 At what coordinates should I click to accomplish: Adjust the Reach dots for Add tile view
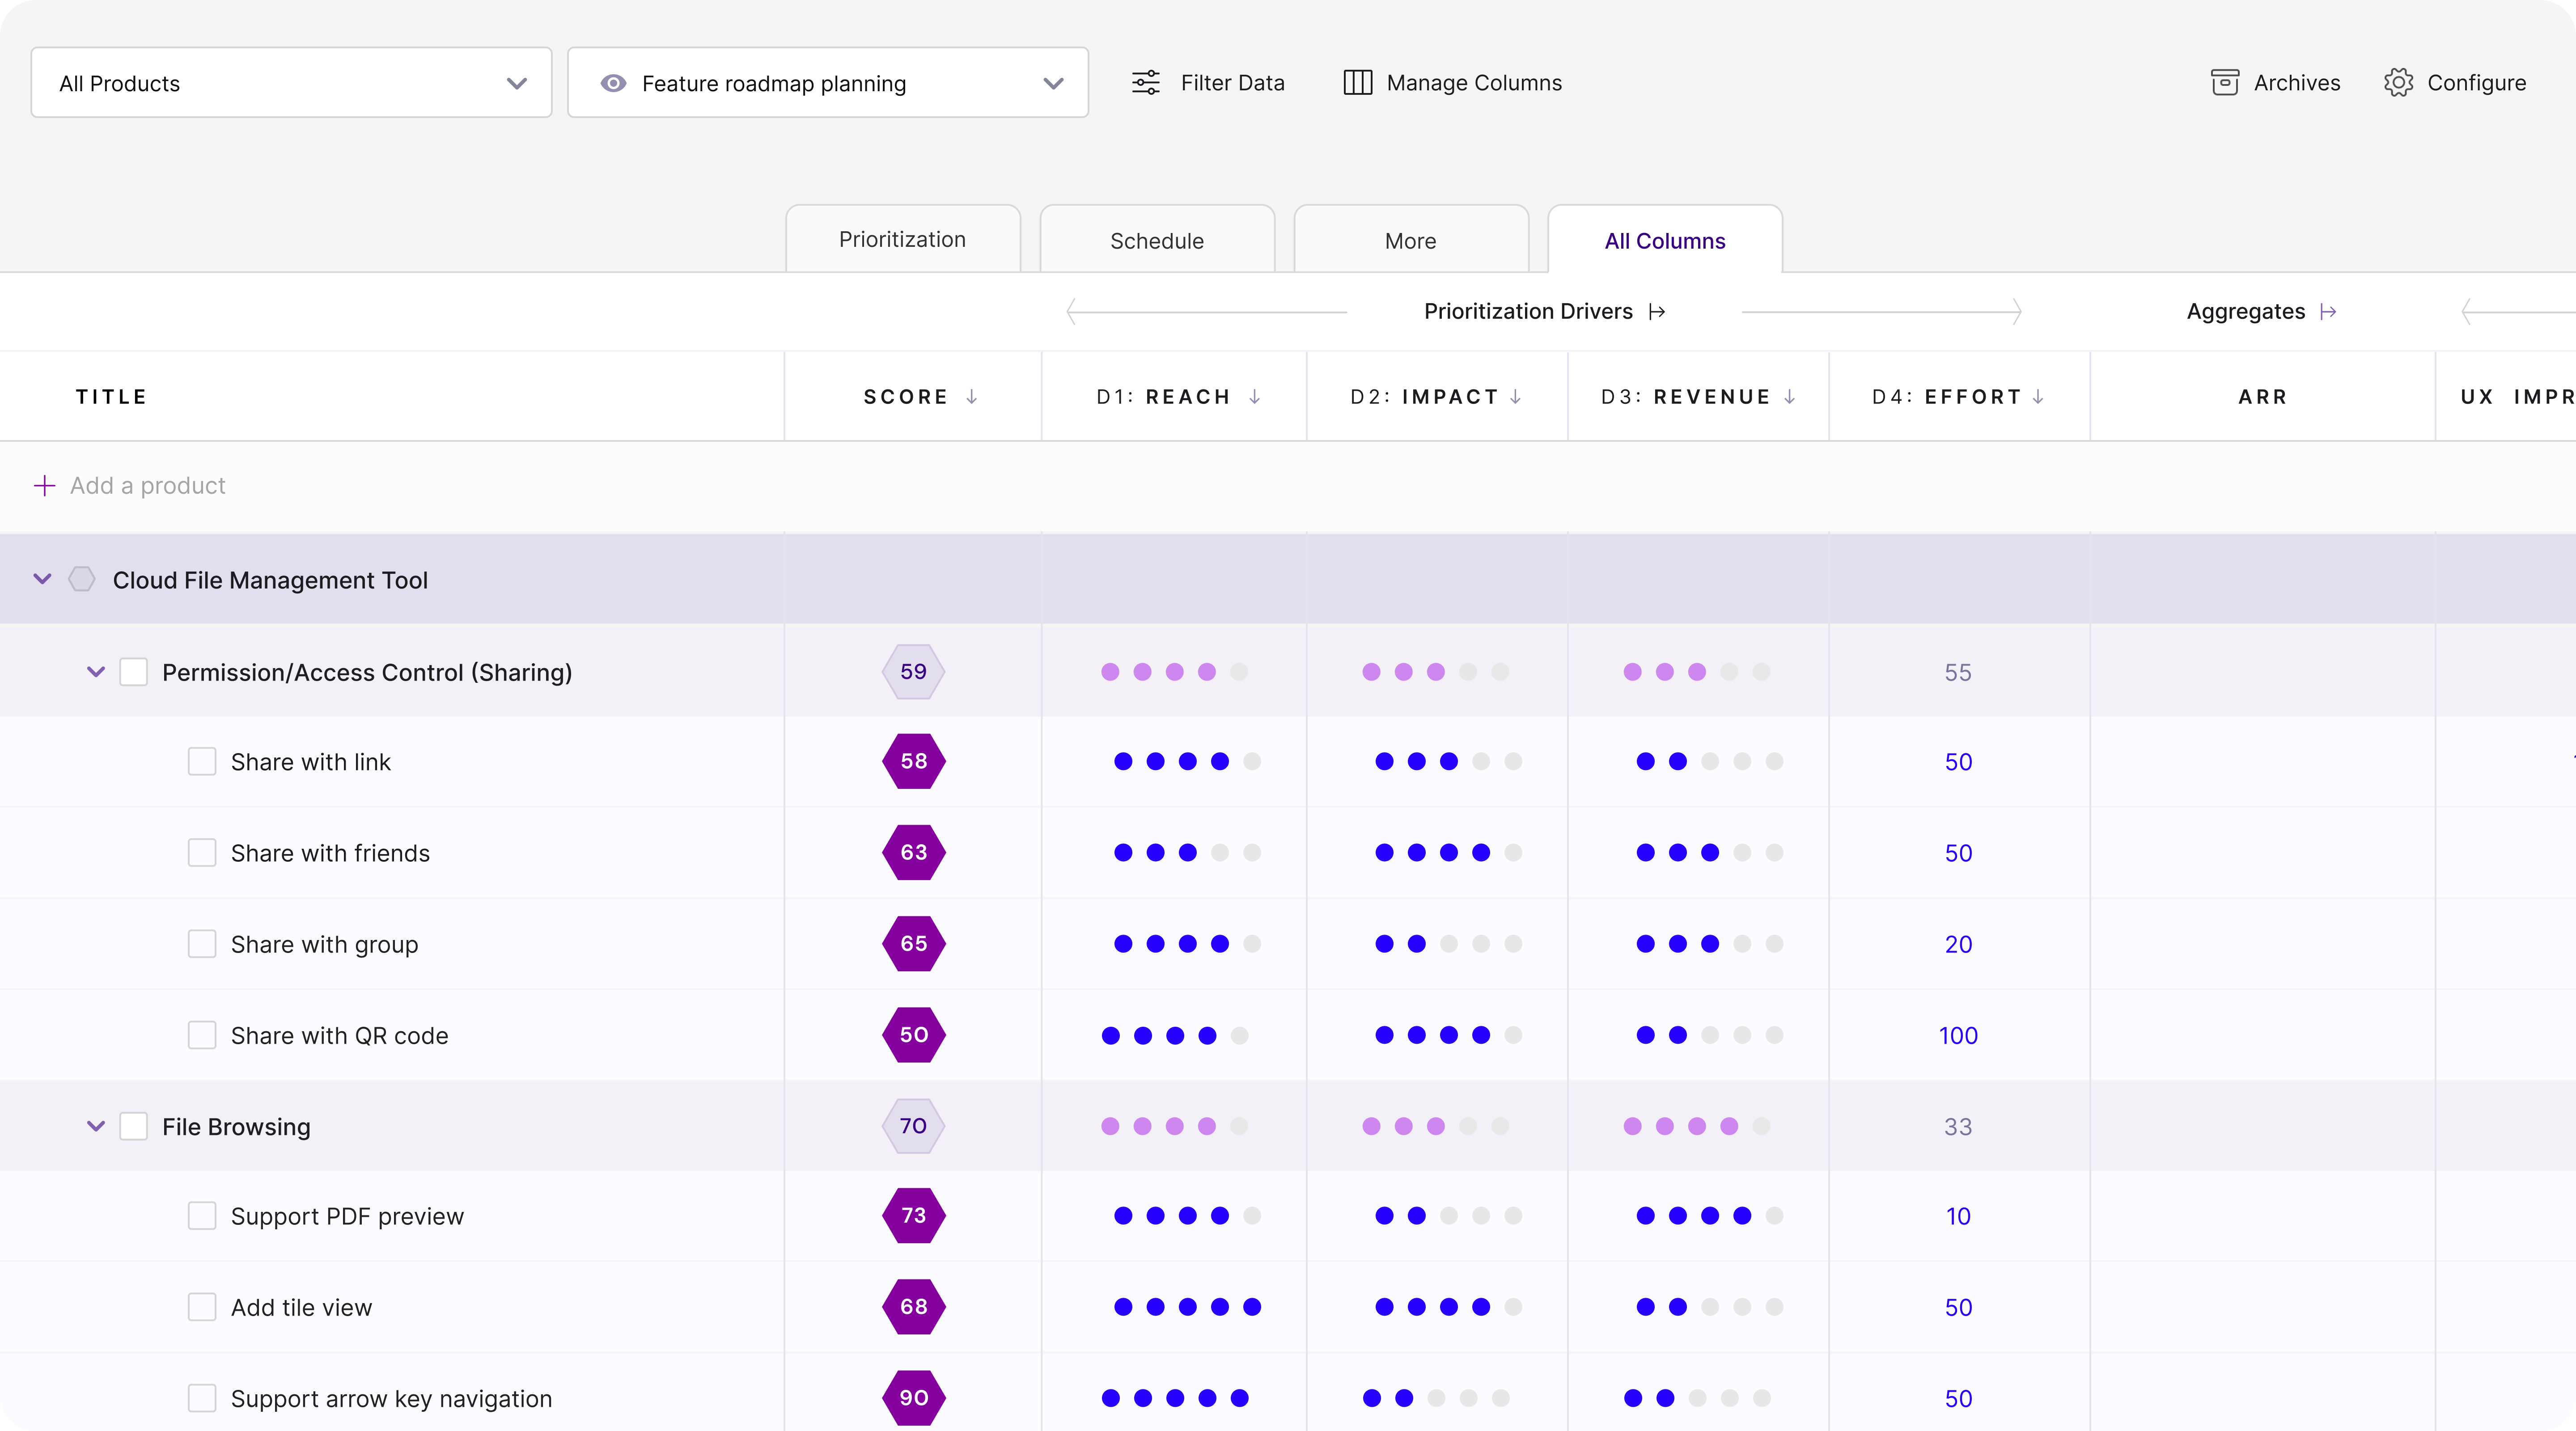[1187, 1307]
